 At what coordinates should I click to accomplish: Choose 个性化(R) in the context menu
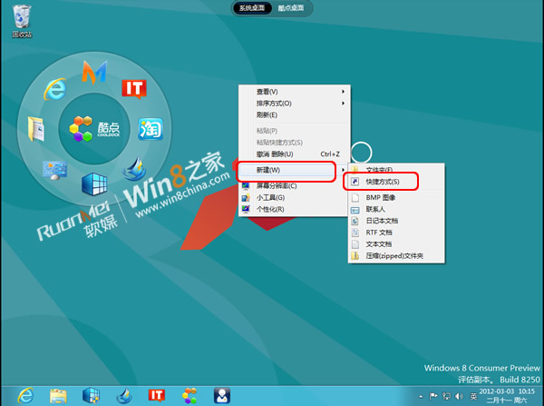[x=294, y=209]
